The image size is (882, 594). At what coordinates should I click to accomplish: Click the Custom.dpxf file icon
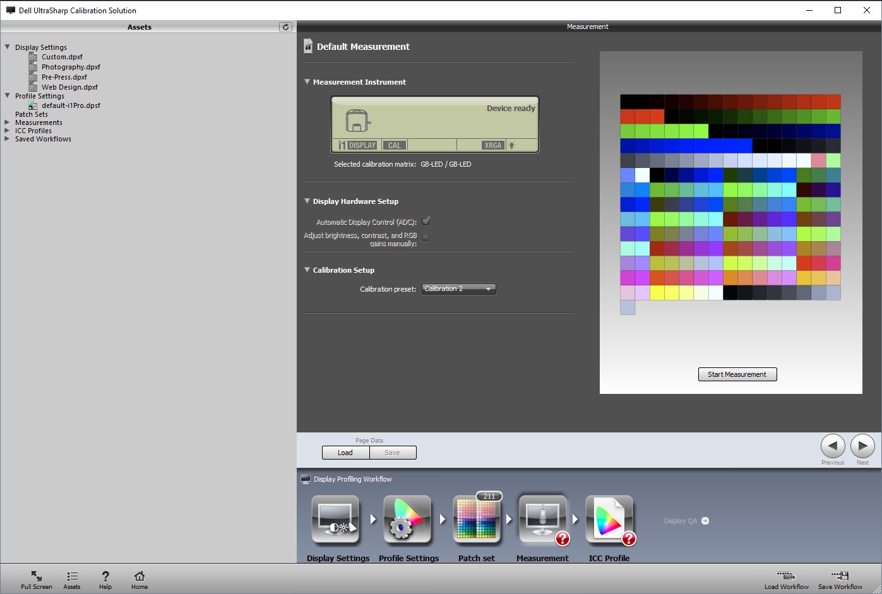(33, 57)
